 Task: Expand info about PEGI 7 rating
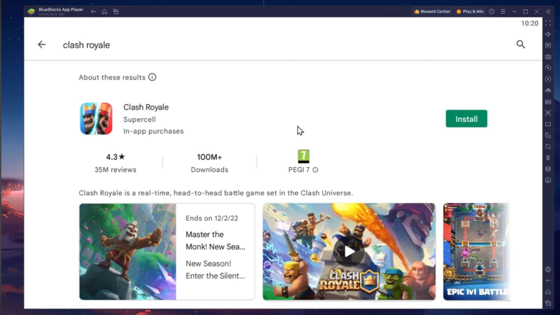click(x=316, y=170)
